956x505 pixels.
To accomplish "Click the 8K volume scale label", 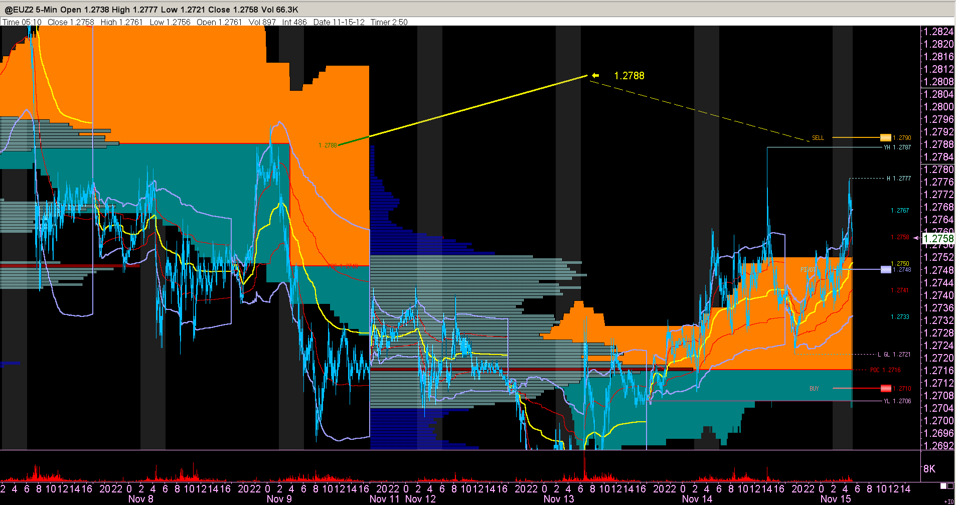I will [929, 469].
